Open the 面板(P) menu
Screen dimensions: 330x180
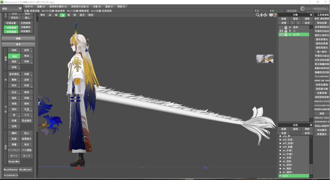tap(109, 7)
